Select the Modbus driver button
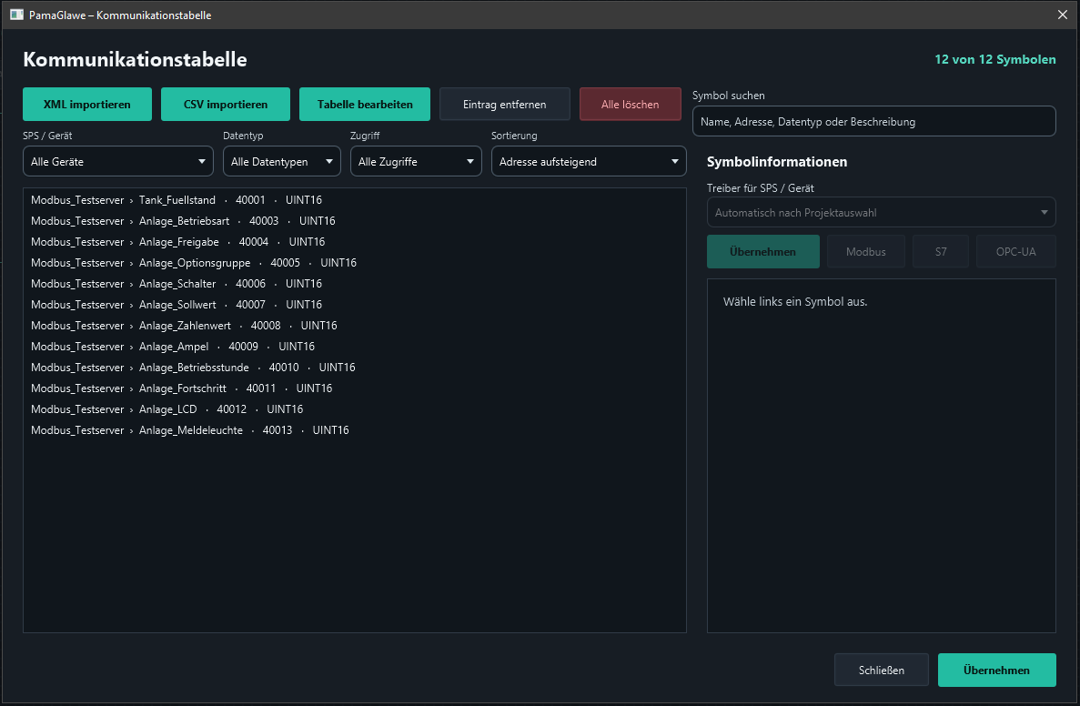This screenshot has width=1080, height=706. pos(866,251)
